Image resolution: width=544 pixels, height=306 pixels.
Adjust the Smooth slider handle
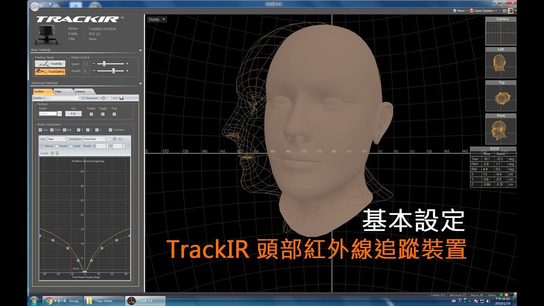(113, 71)
